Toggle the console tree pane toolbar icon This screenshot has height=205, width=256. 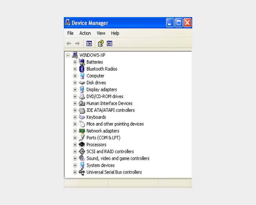[89, 43]
